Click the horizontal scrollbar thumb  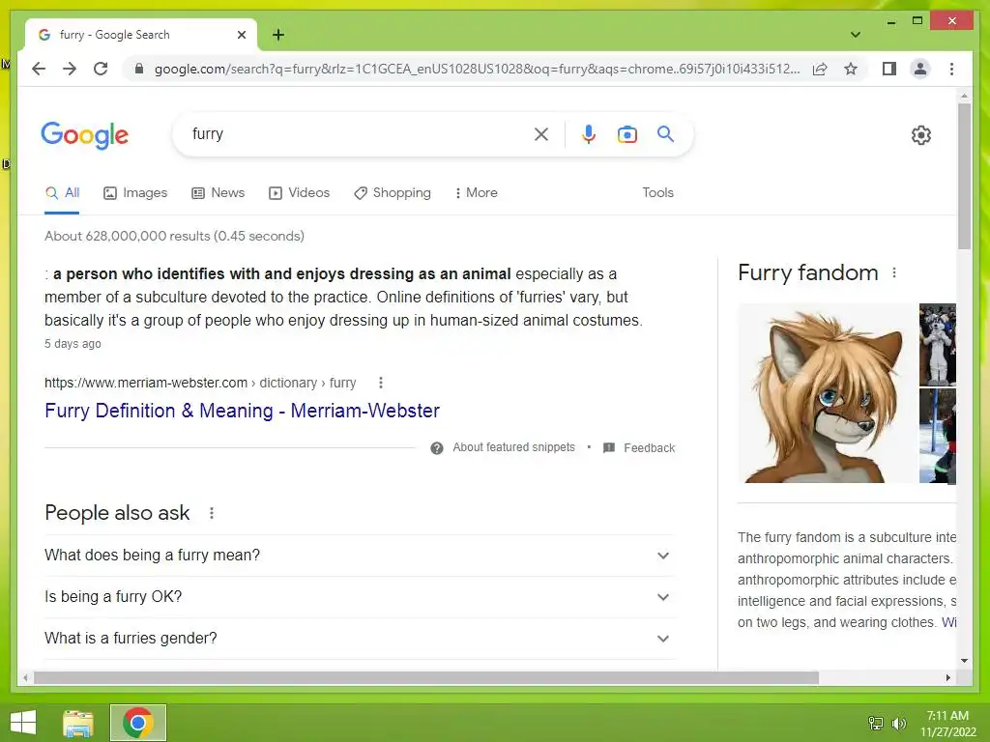426,677
